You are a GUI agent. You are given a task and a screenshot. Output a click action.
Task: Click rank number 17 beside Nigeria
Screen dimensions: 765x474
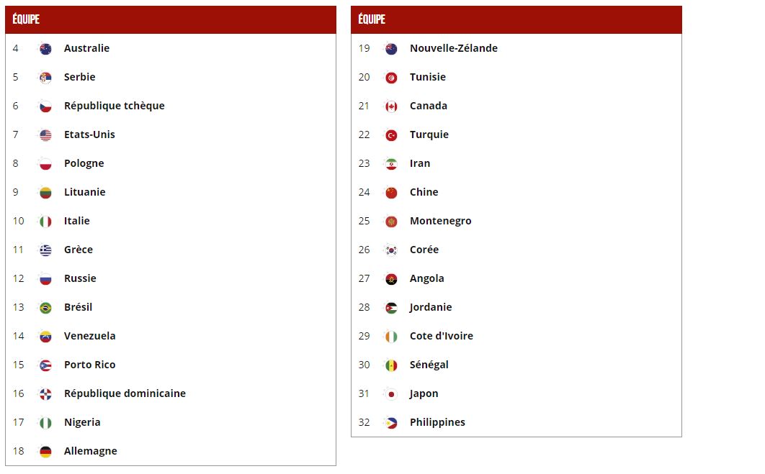click(18, 422)
